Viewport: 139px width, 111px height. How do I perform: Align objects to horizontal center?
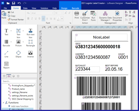[130, 12]
